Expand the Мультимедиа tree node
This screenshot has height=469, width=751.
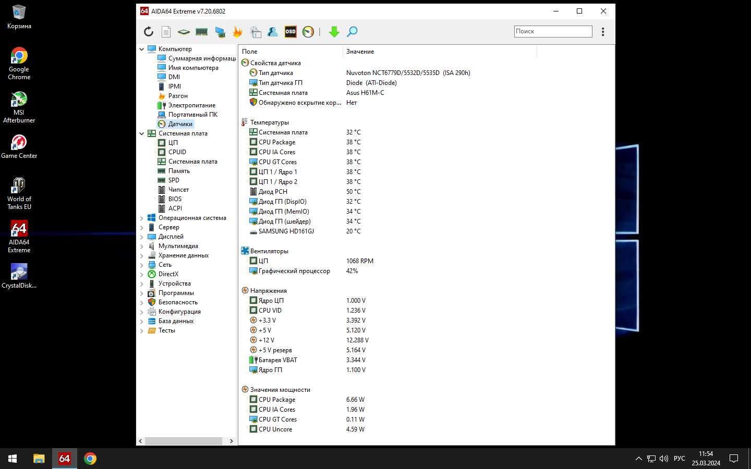tap(141, 246)
